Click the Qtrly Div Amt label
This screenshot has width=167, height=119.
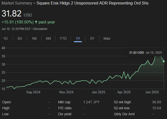click(124, 114)
